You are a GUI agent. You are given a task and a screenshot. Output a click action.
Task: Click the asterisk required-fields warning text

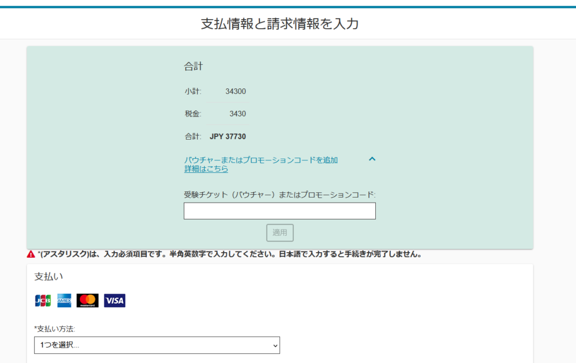(229, 254)
